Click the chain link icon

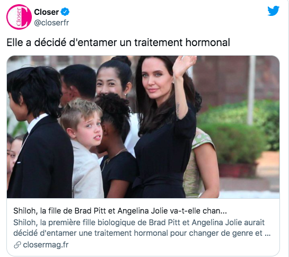click(x=17, y=245)
